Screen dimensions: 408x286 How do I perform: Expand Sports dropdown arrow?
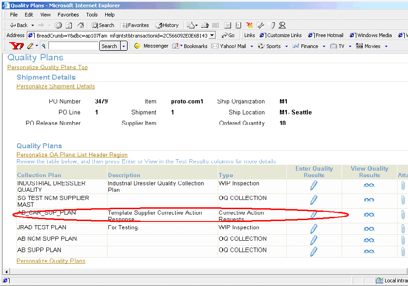[286, 46]
